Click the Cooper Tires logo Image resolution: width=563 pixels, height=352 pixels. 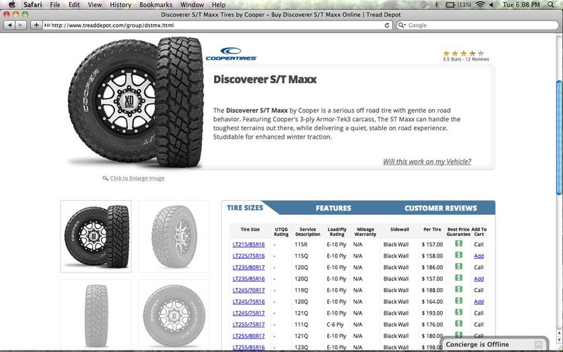coord(231,54)
